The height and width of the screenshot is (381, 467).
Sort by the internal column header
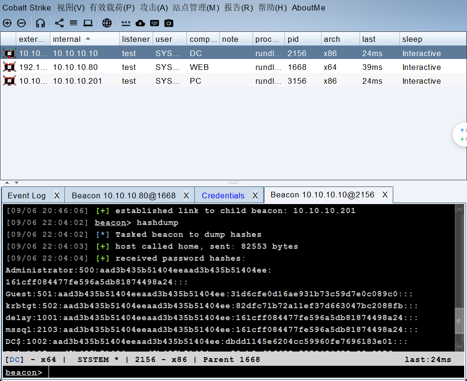(x=85, y=39)
